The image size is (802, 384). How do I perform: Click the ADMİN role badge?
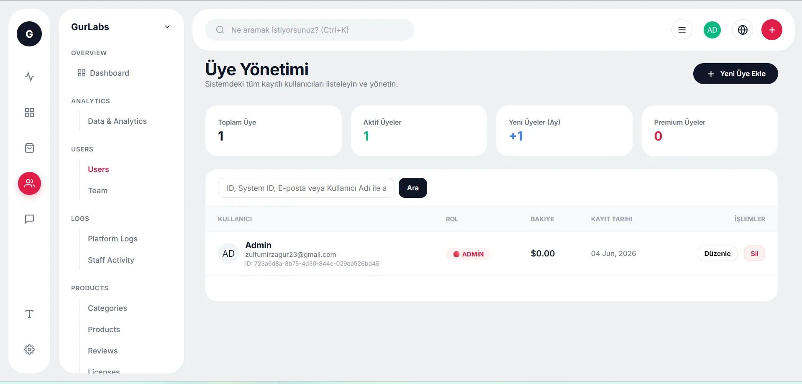pyautogui.click(x=468, y=254)
